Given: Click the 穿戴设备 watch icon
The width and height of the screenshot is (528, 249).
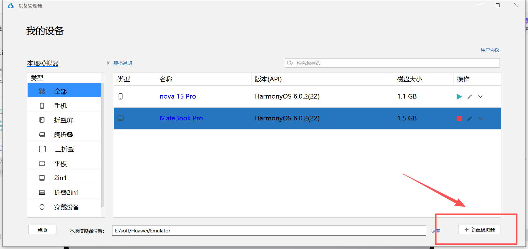Looking at the screenshot, I should tap(42, 207).
